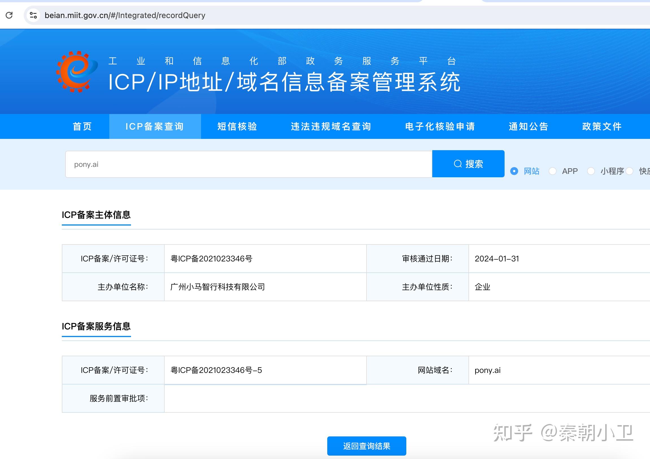Click the browser address bar URL

click(125, 15)
